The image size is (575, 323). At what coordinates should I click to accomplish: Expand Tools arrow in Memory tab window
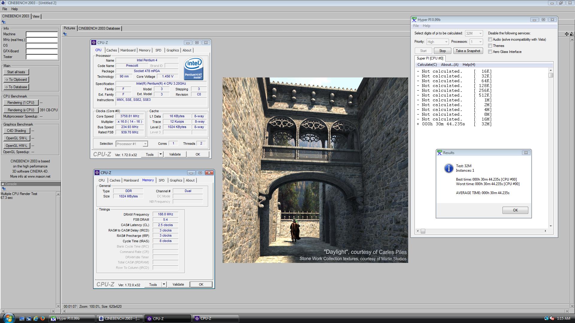coord(164,284)
